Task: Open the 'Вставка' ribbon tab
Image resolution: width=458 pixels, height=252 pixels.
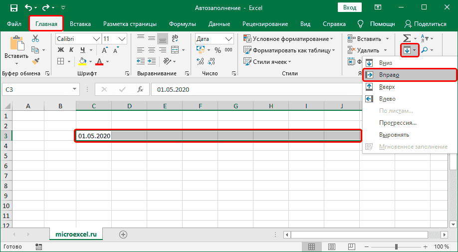Action: (80, 23)
